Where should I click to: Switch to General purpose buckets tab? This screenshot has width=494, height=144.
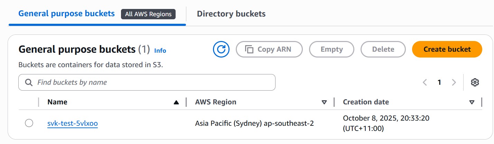[x=66, y=13]
